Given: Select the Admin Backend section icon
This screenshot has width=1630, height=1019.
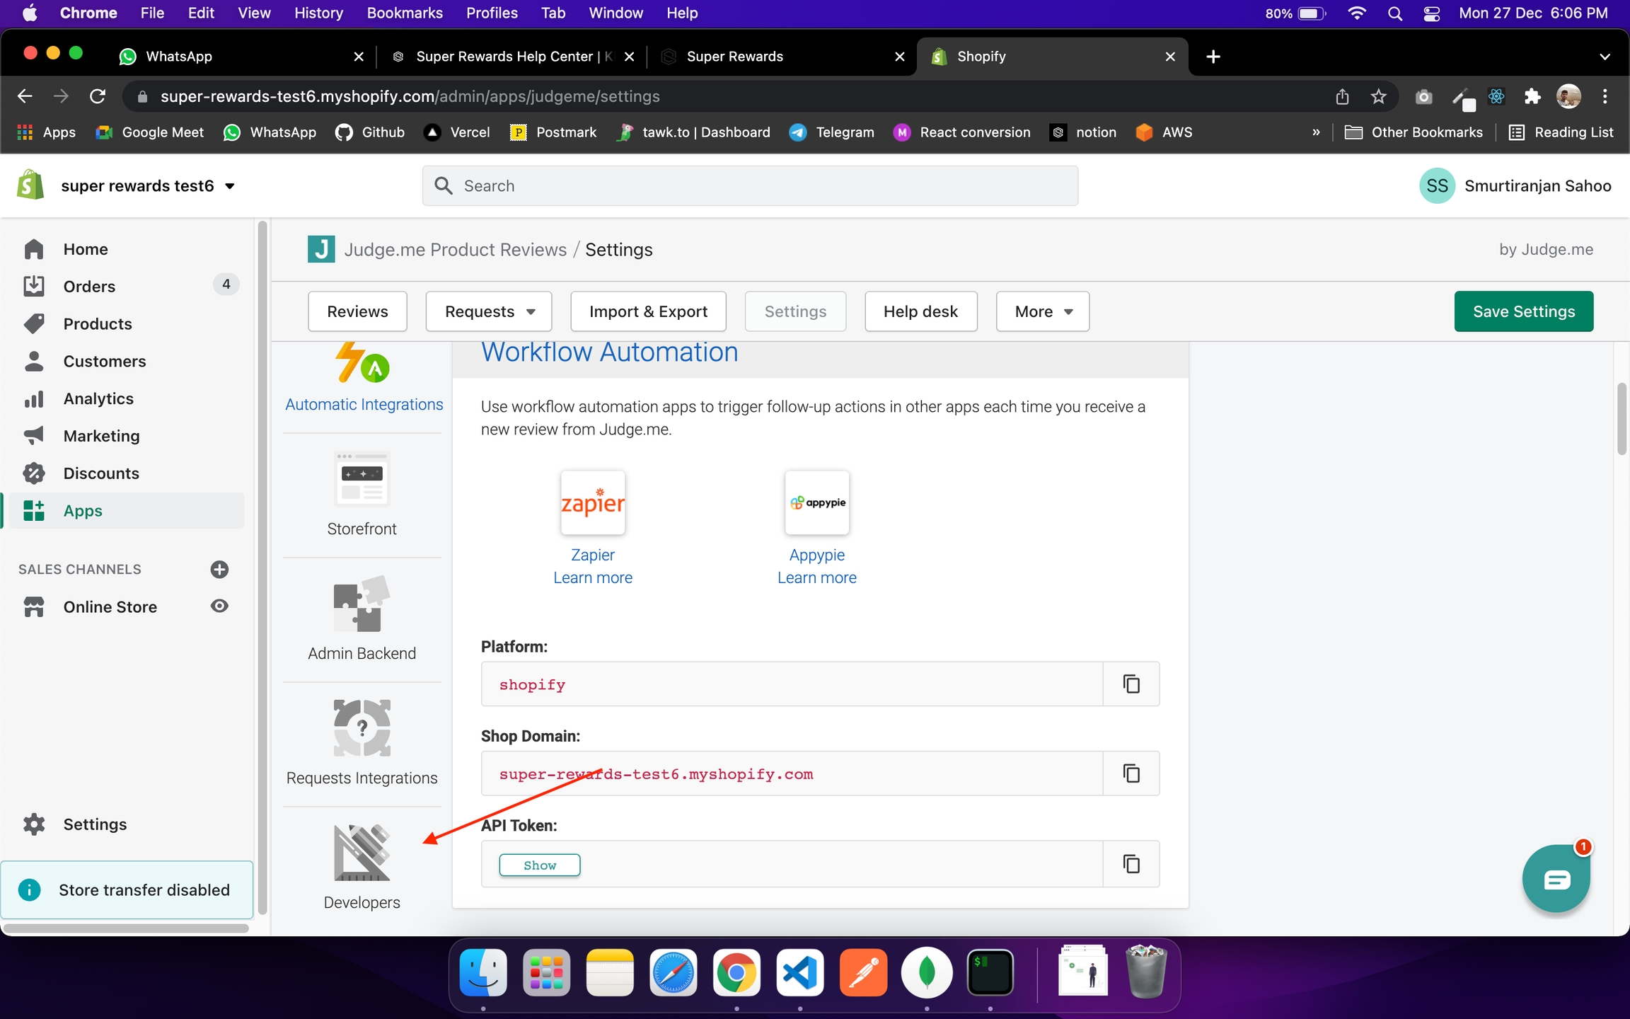Looking at the screenshot, I should click(x=362, y=604).
